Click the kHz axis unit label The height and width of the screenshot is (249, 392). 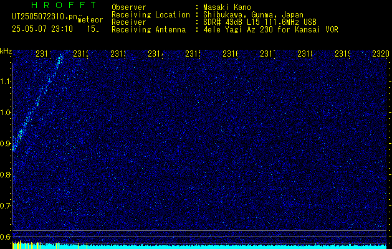point(6,52)
